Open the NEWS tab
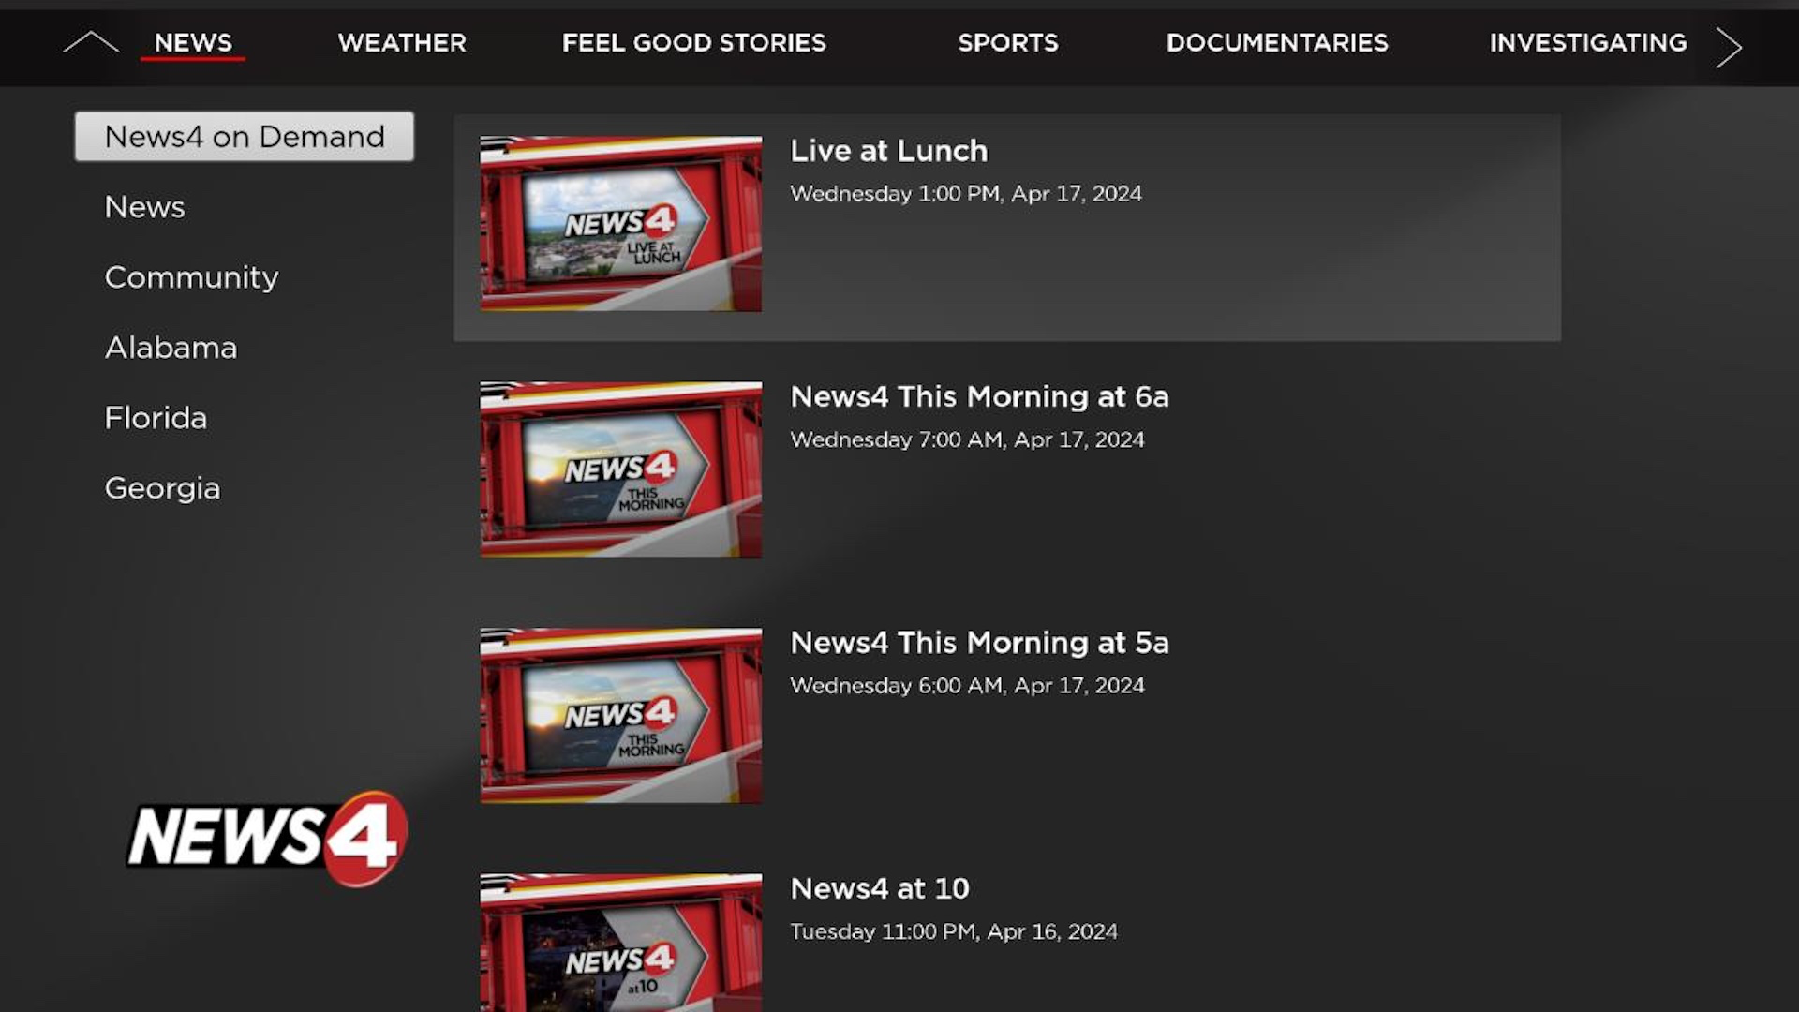This screenshot has height=1012, width=1799. [193, 42]
